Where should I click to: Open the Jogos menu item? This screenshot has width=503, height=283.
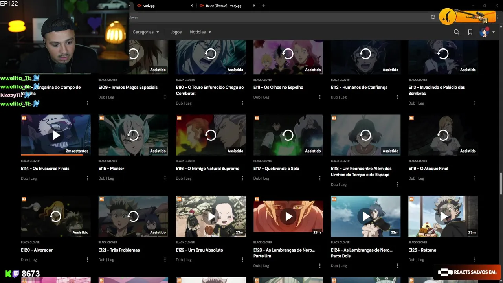click(176, 32)
